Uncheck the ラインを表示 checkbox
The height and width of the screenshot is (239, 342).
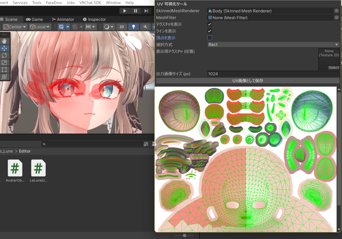click(x=210, y=31)
